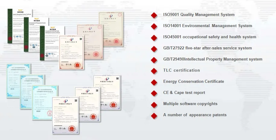This screenshot has width=276, height=140.
Task: Click the diamond beside Energy Conservation Certificate
Action: [x=154, y=82]
